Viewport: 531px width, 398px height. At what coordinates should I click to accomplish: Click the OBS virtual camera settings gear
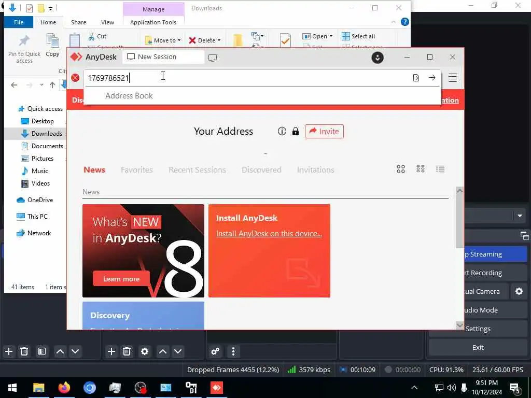tap(519, 291)
